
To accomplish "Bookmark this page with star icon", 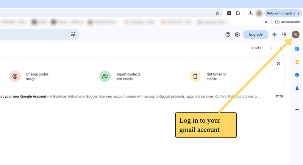I will (x=217, y=13).
